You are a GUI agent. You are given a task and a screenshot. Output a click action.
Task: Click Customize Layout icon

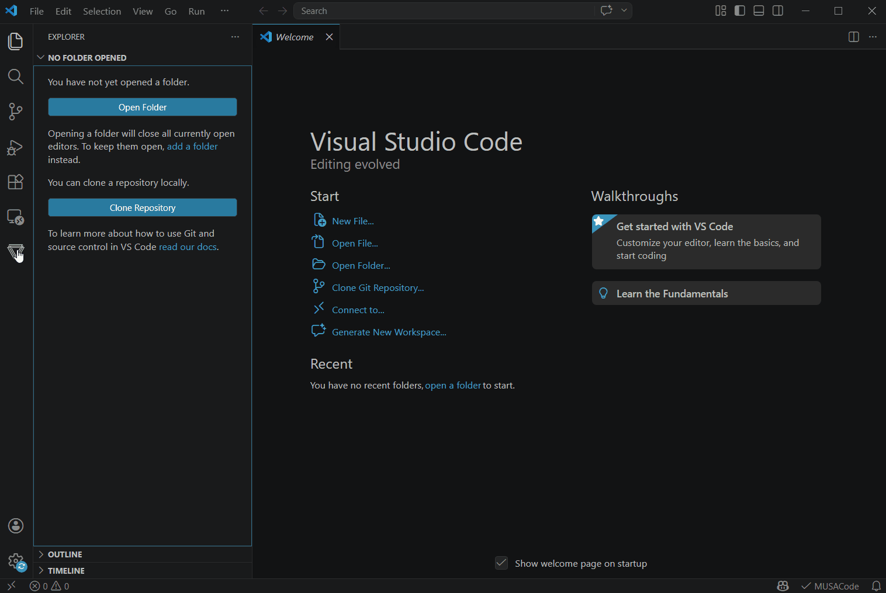pyautogui.click(x=721, y=11)
